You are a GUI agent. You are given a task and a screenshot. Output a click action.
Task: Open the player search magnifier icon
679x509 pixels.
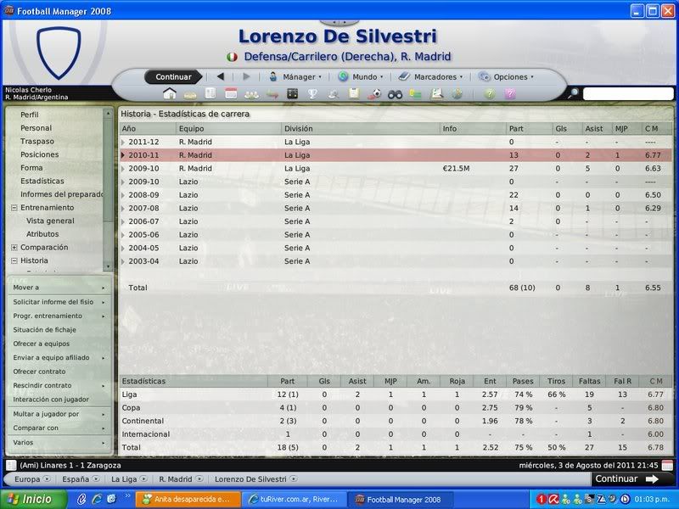(x=333, y=93)
